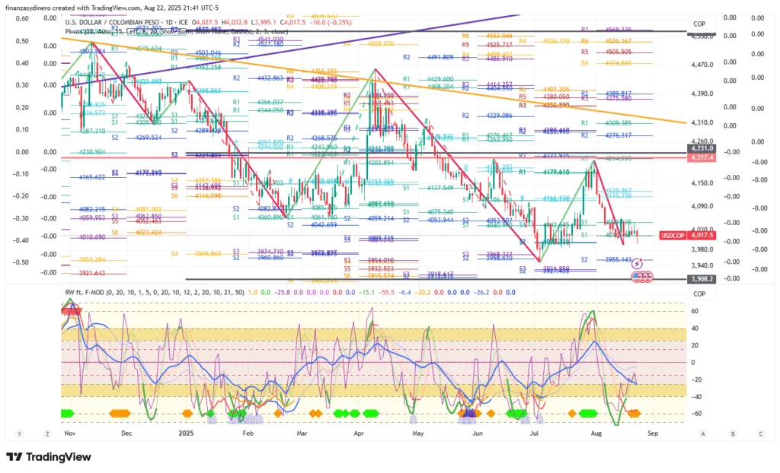Click the Feb label on time axis

248,433
